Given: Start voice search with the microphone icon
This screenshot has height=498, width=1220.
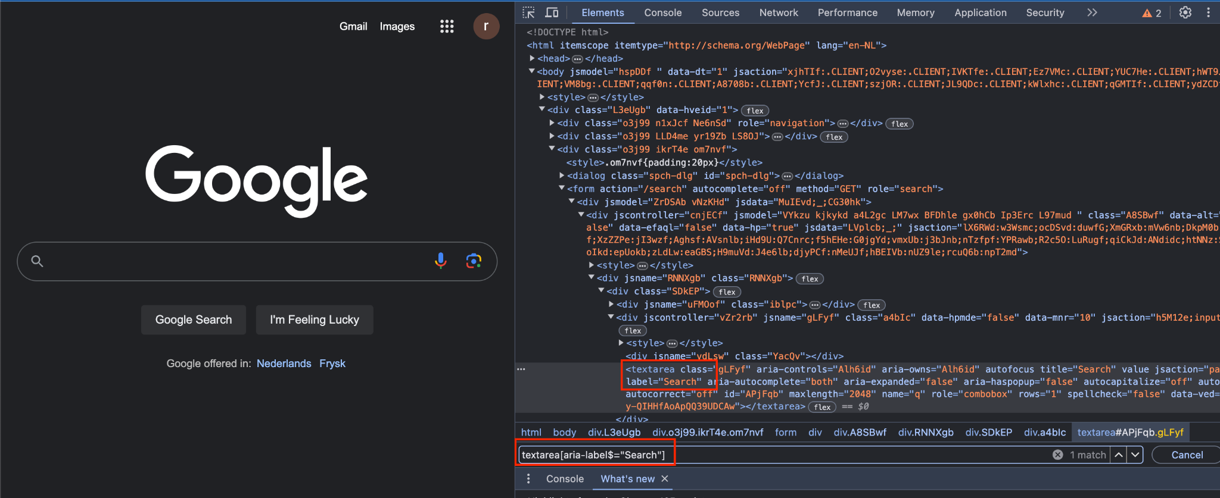Looking at the screenshot, I should [x=441, y=261].
